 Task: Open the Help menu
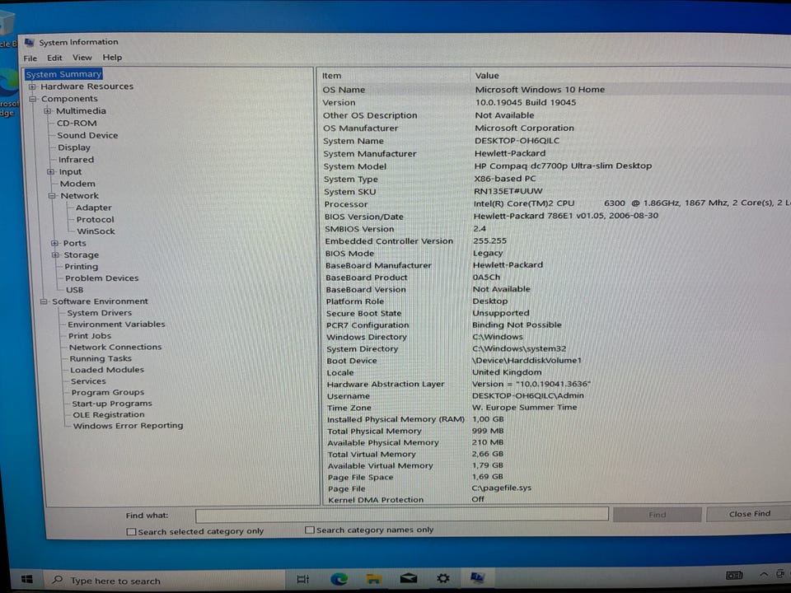[112, 58]
